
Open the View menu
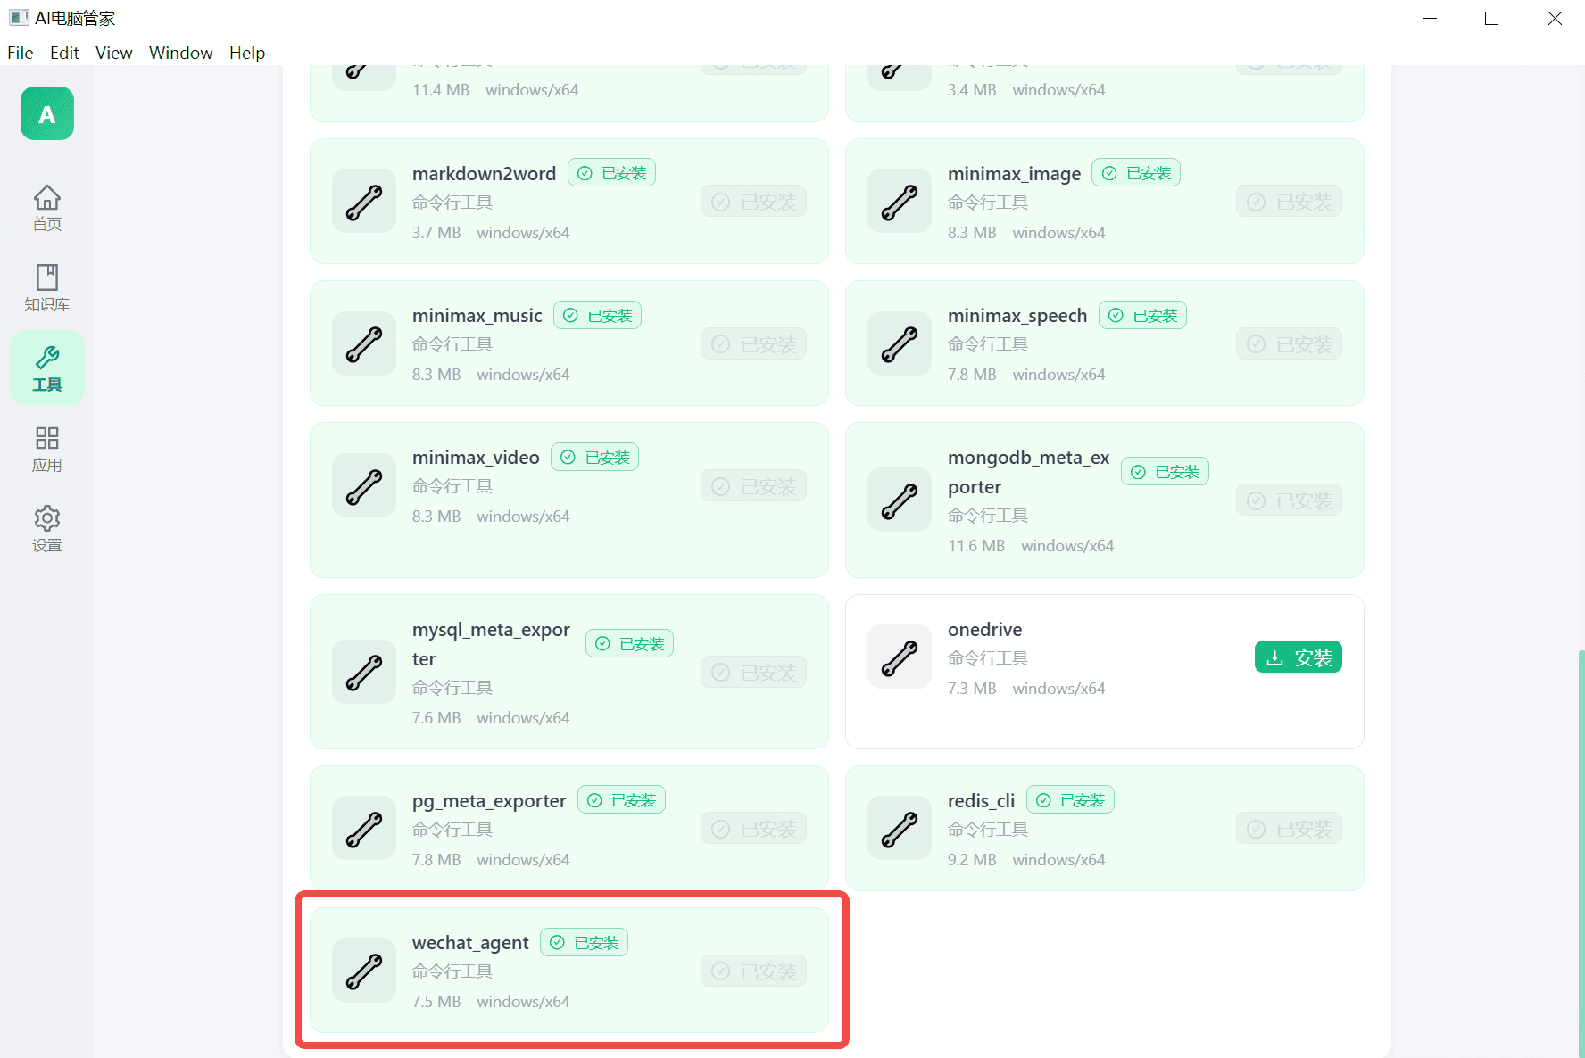click(x=114, y=53)
